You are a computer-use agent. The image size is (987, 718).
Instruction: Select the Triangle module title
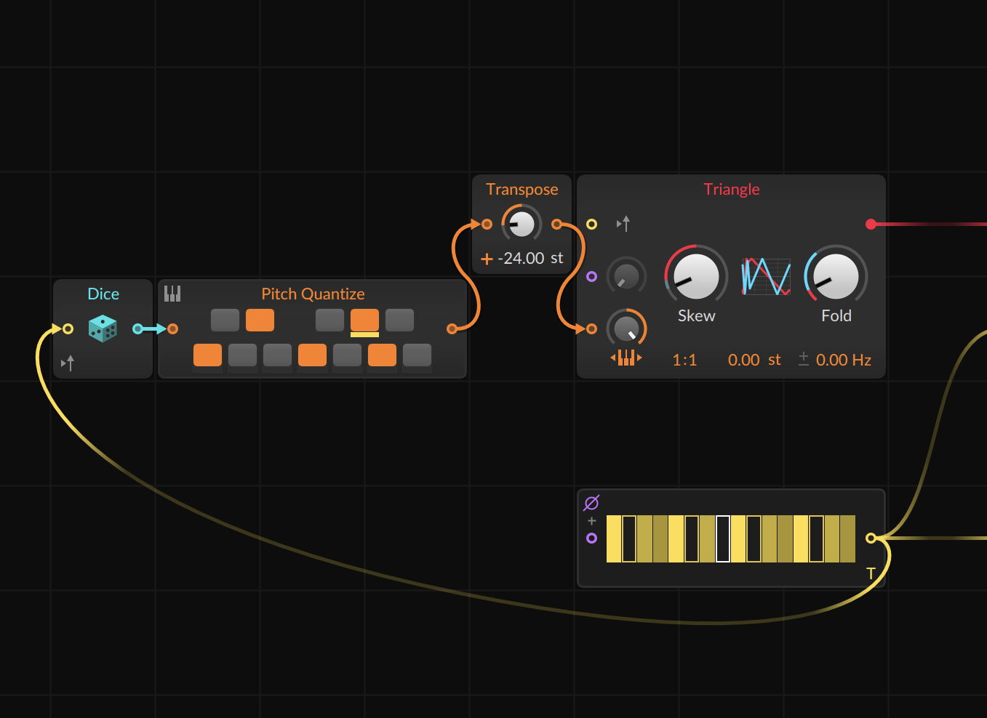tap(731, 189)
